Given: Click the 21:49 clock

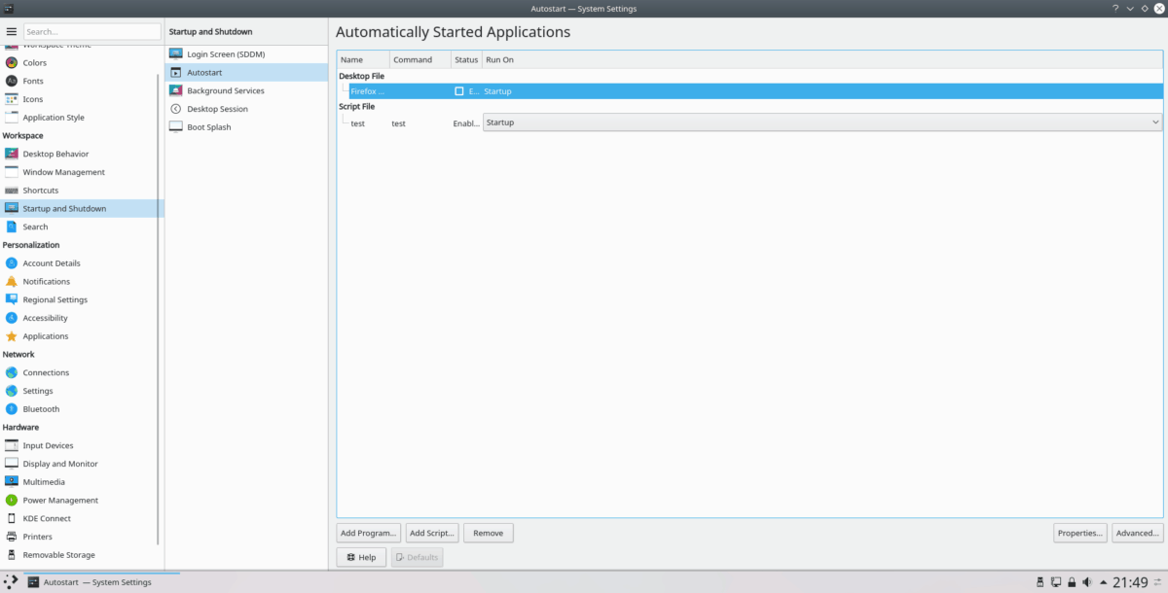Looking at the screenshot, I should point(1130,582).
